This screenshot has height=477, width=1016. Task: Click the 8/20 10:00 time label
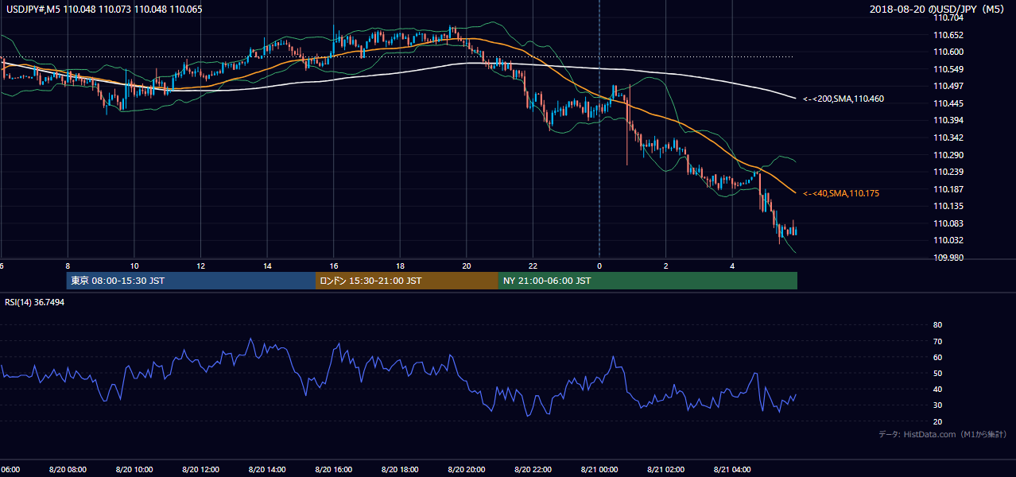point(134,469)
